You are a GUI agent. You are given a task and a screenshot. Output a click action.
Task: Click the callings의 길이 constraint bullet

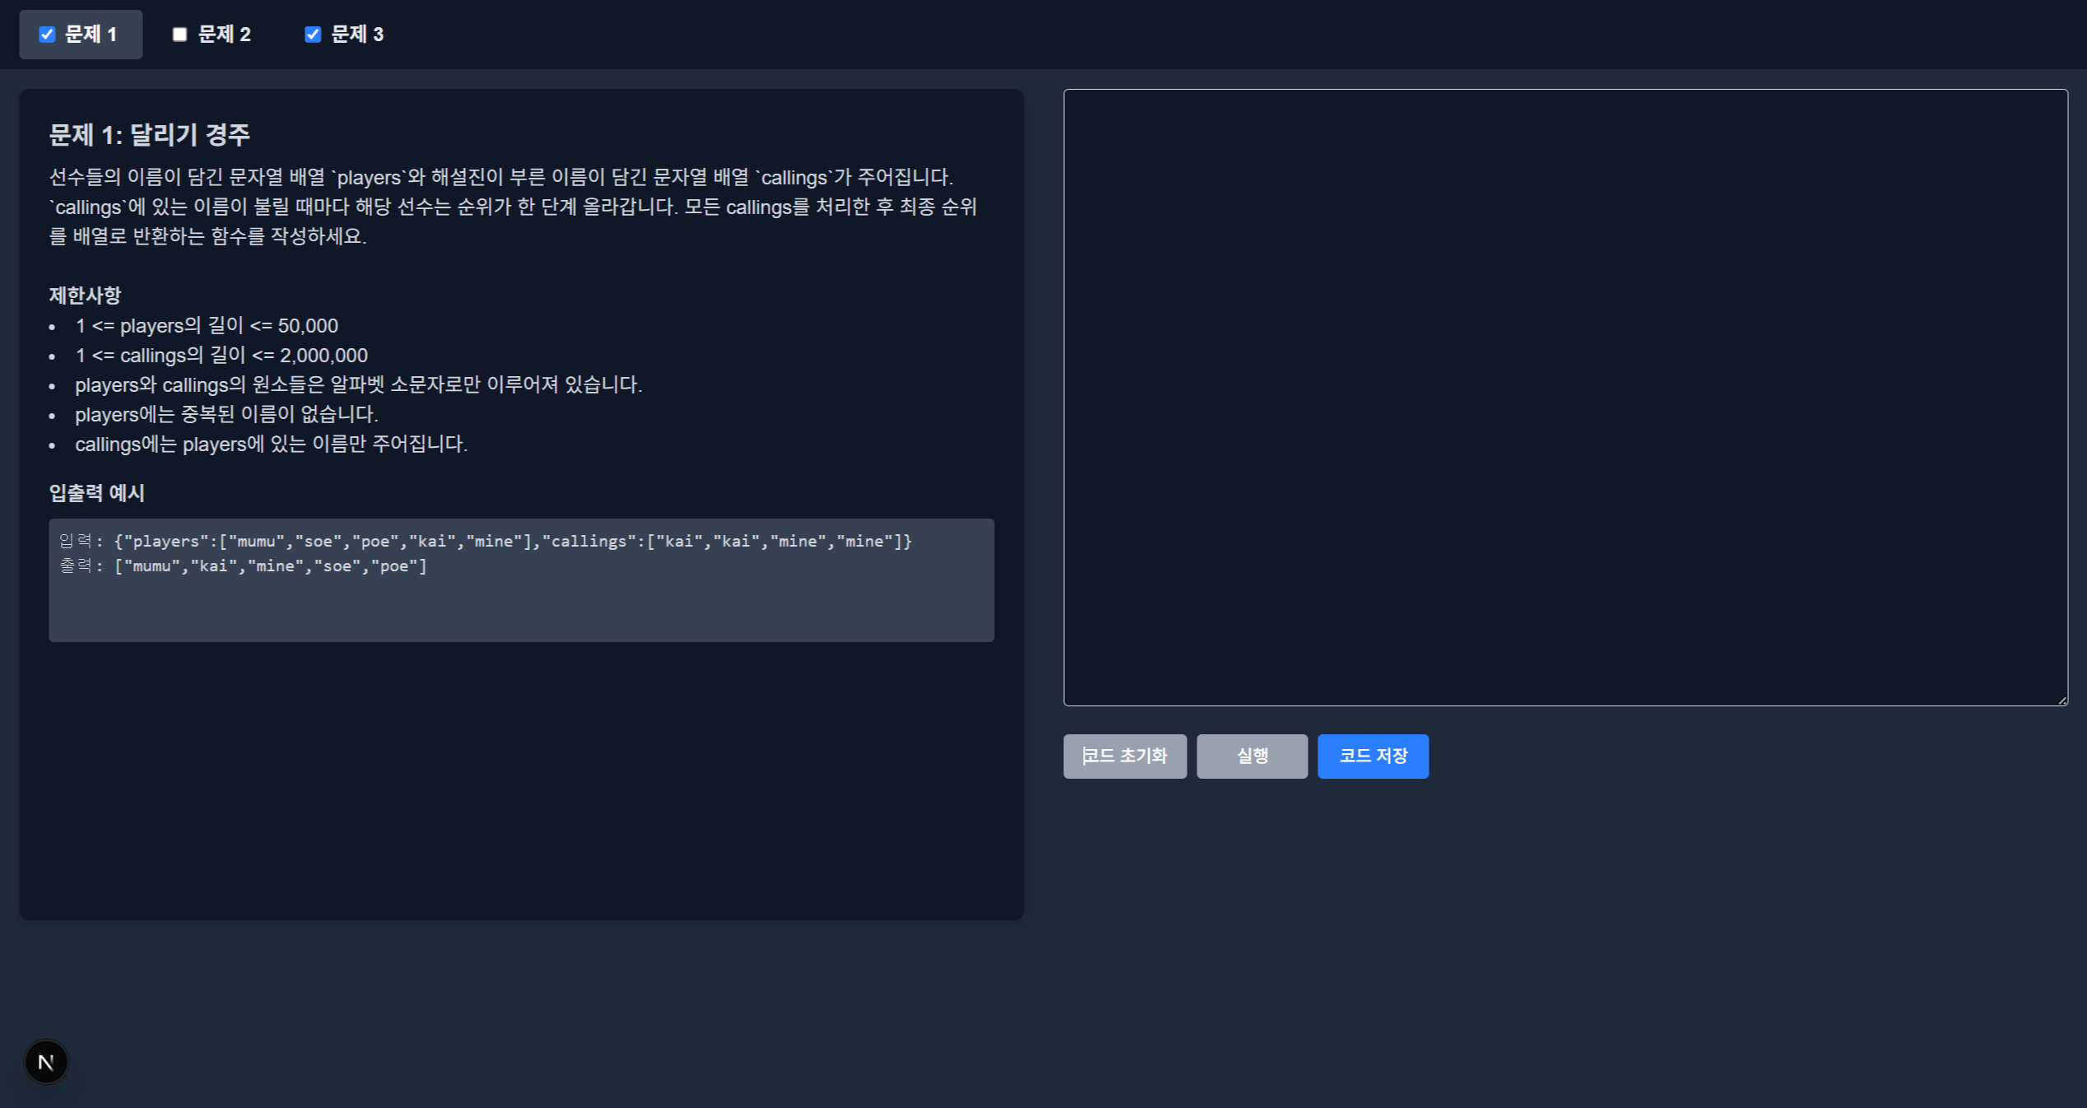tap(221, 356)
